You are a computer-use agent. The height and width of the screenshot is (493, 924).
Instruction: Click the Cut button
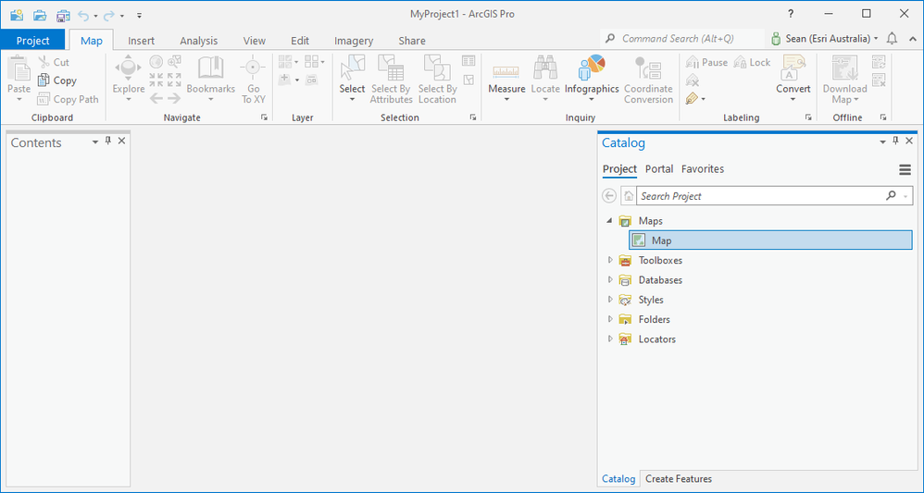coord(54,62)
